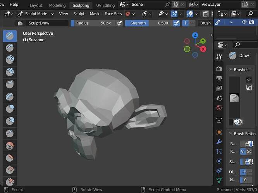Adjust the Strength slider
The height and width of the screenshot is (193, 258).
coord(149,23)
